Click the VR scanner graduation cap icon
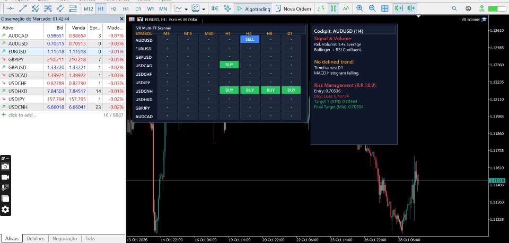The width and height of the screenshot is (509, 243). 484,20
